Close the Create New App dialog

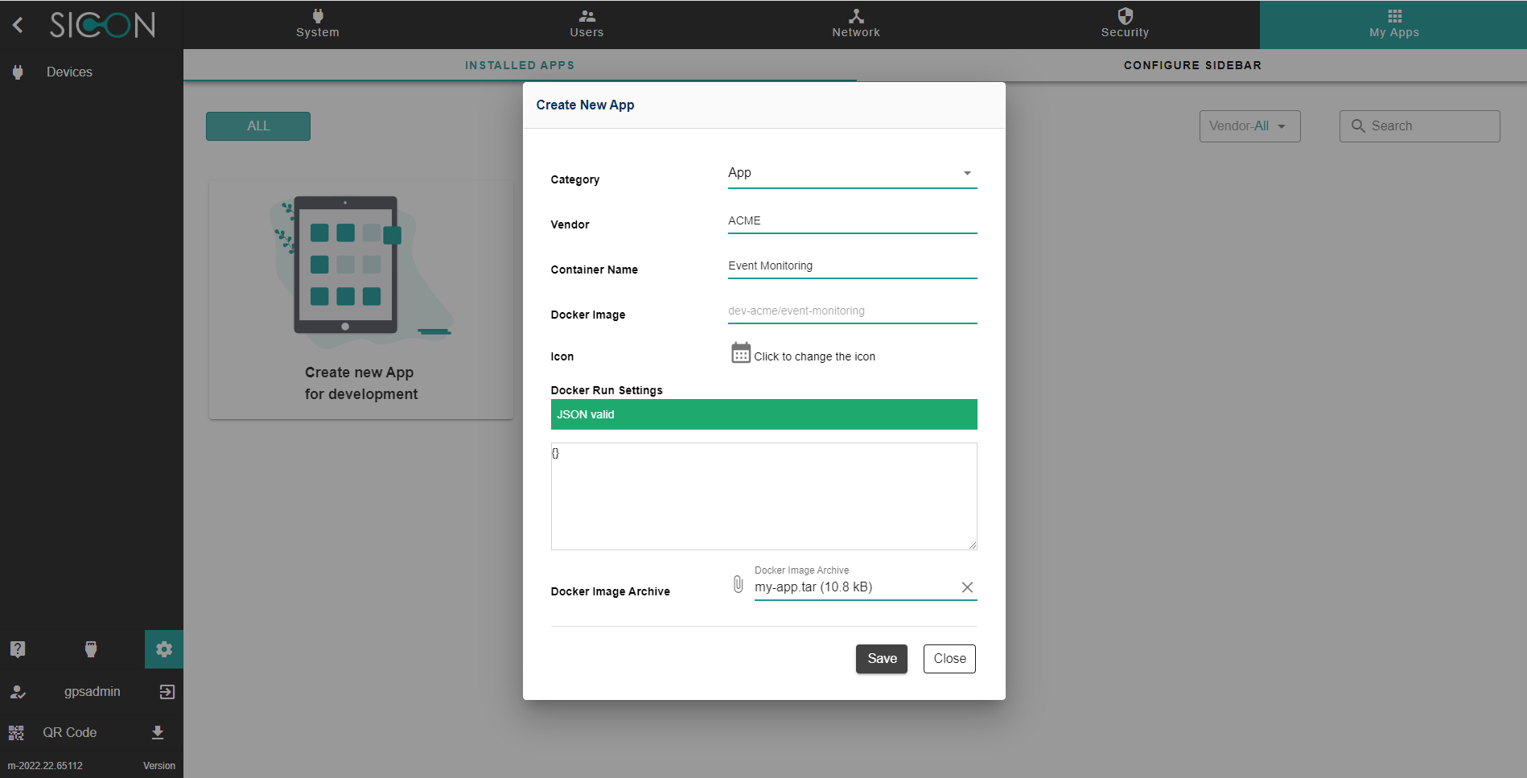click(x=949, y=659)
